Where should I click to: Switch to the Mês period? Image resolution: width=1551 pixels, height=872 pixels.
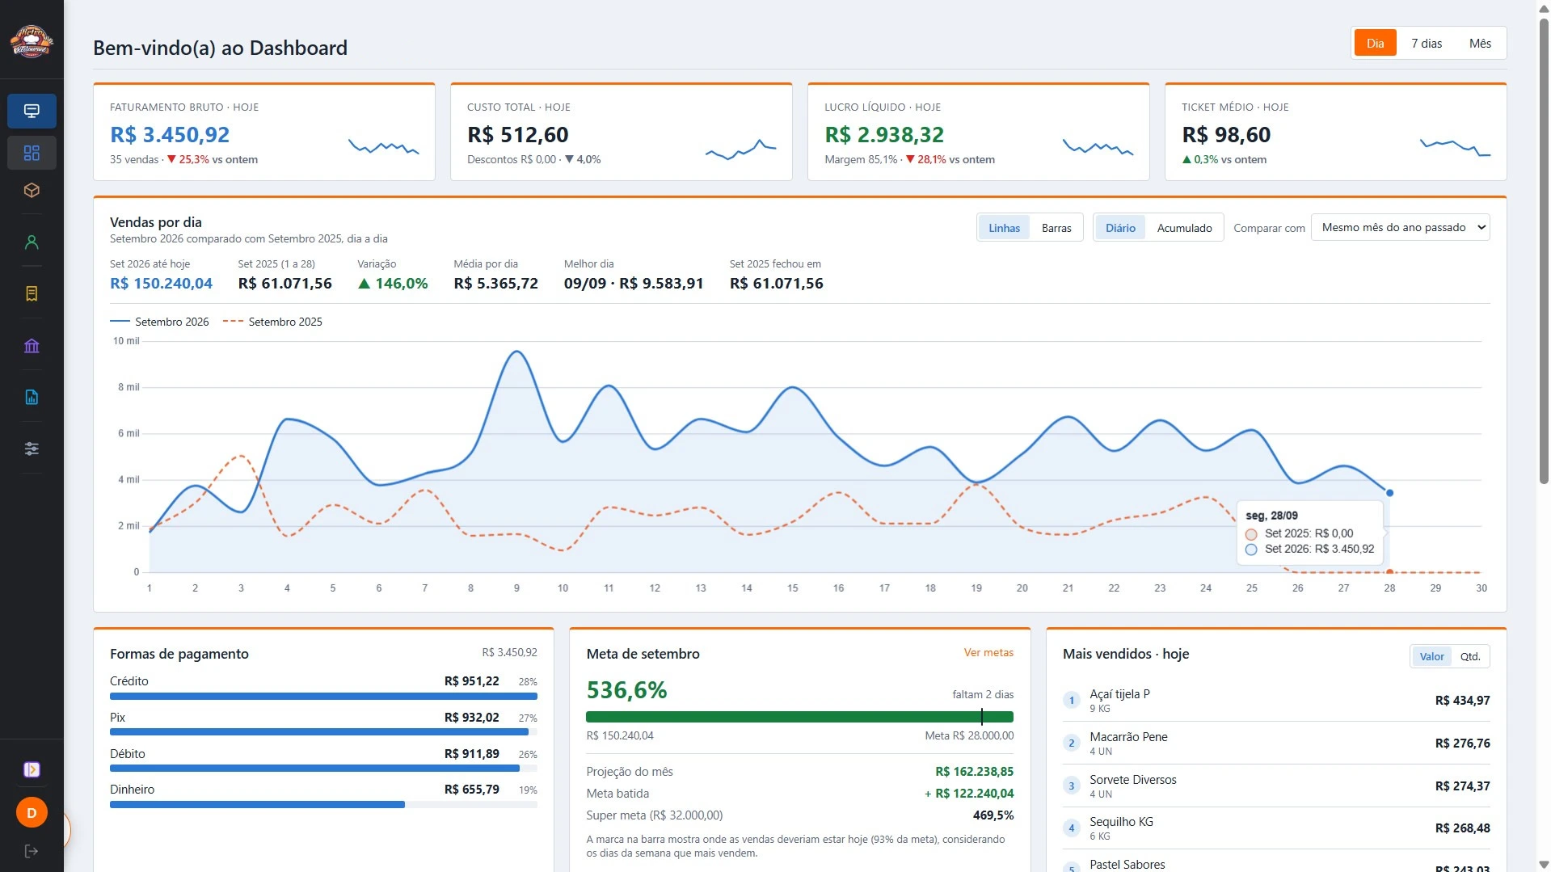click(x=1480, y=44)
